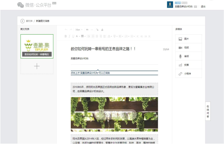Click the first-line indent icon
The width and height of the screenshot is (224, 144).
point(89,36)
